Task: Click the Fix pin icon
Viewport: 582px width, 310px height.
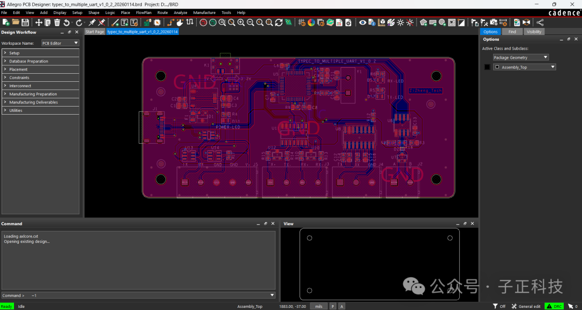Action: point(92,22)
